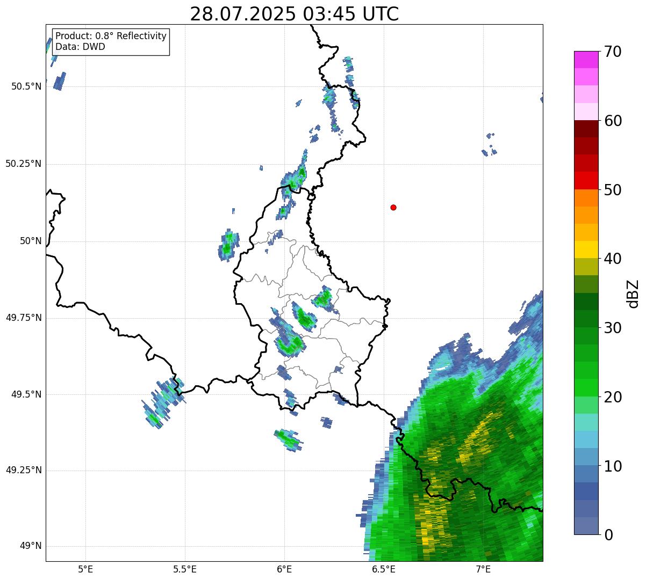The image size is (646, 580).
Task: Click the colorbar value 70
Action: pyautogui.click(x=613, y=52)
